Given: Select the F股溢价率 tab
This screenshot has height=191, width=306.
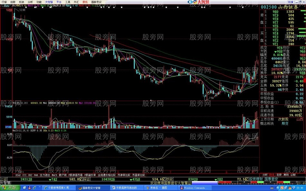Looking at the screenshot, I should [90, 175].
